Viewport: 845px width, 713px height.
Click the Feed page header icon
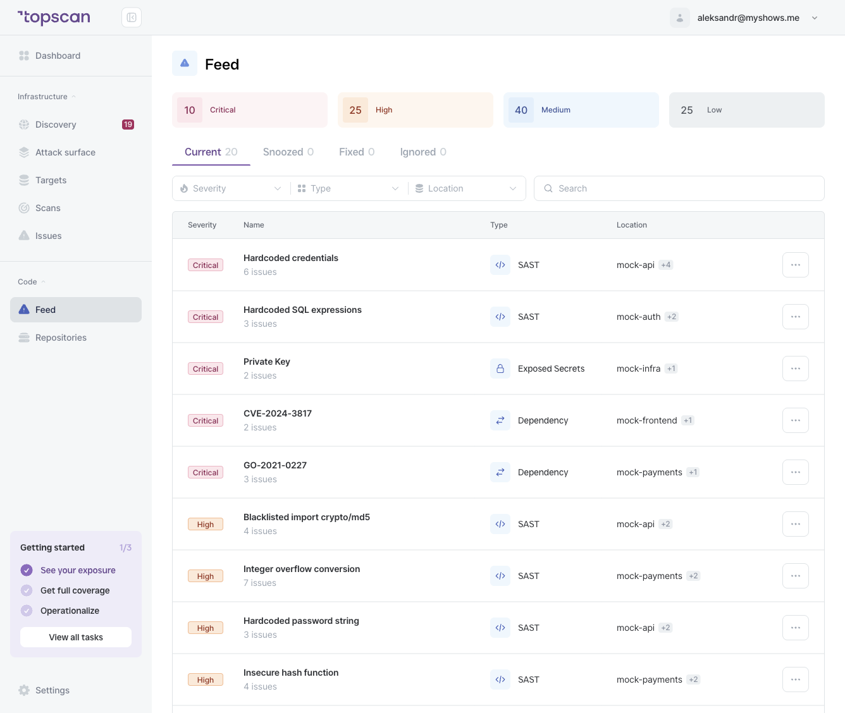(x=185, y=63)
